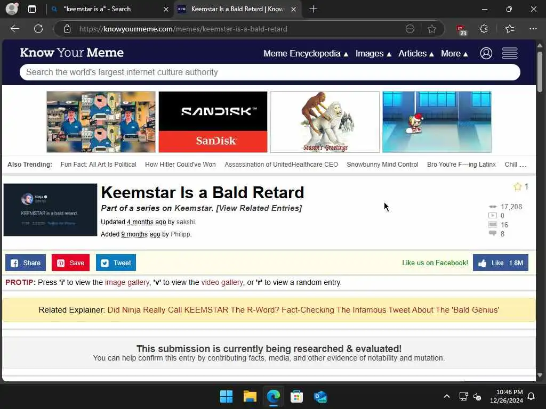Share the entry on Facebook
This screenshot has height=409, width=546.
[26, 263]
